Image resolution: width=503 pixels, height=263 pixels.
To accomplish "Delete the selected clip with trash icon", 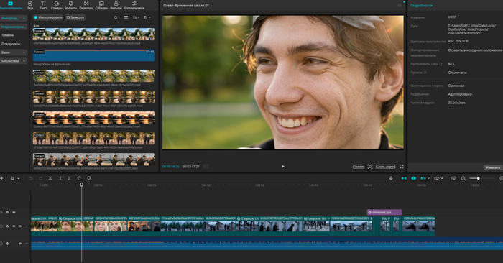I will point(79,178).
